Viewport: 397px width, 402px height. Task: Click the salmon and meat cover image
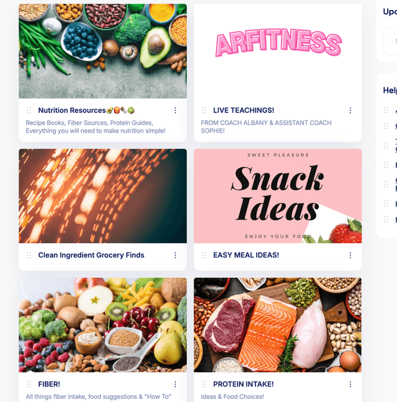(278, 325)
